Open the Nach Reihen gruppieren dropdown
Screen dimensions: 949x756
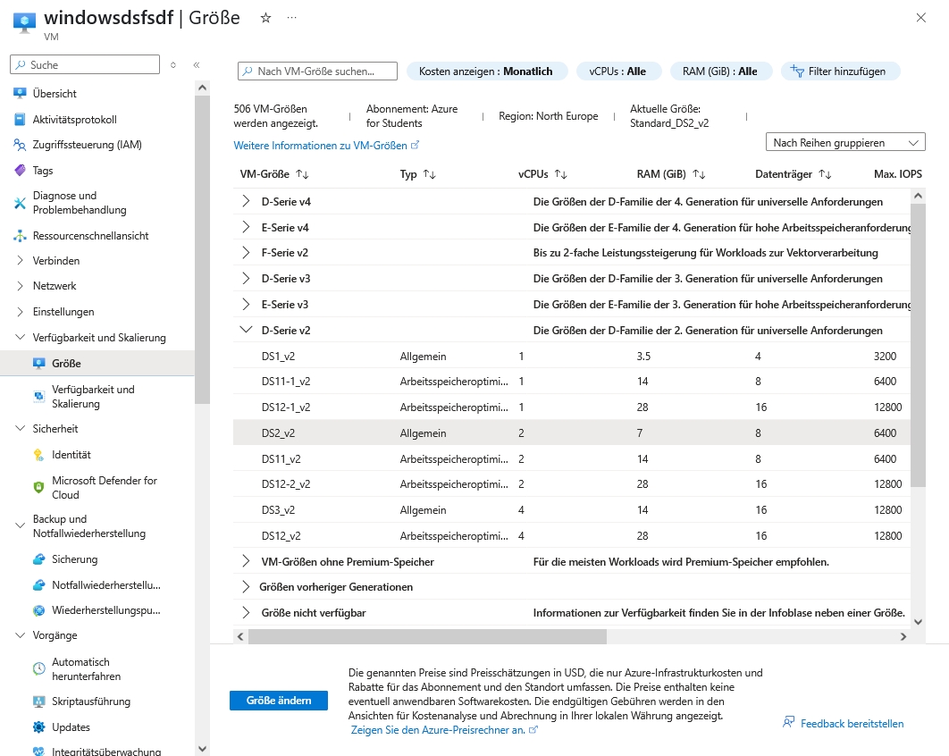(844, 142)
